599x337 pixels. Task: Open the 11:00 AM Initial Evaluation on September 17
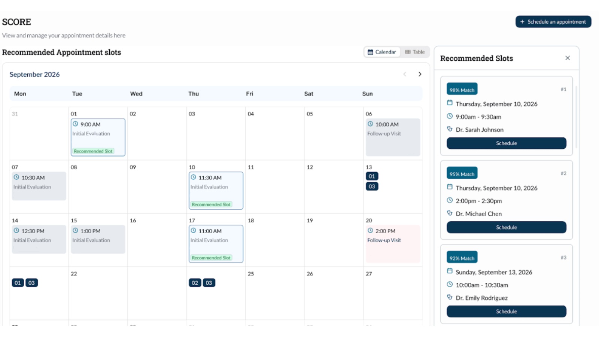pos(216,243)
